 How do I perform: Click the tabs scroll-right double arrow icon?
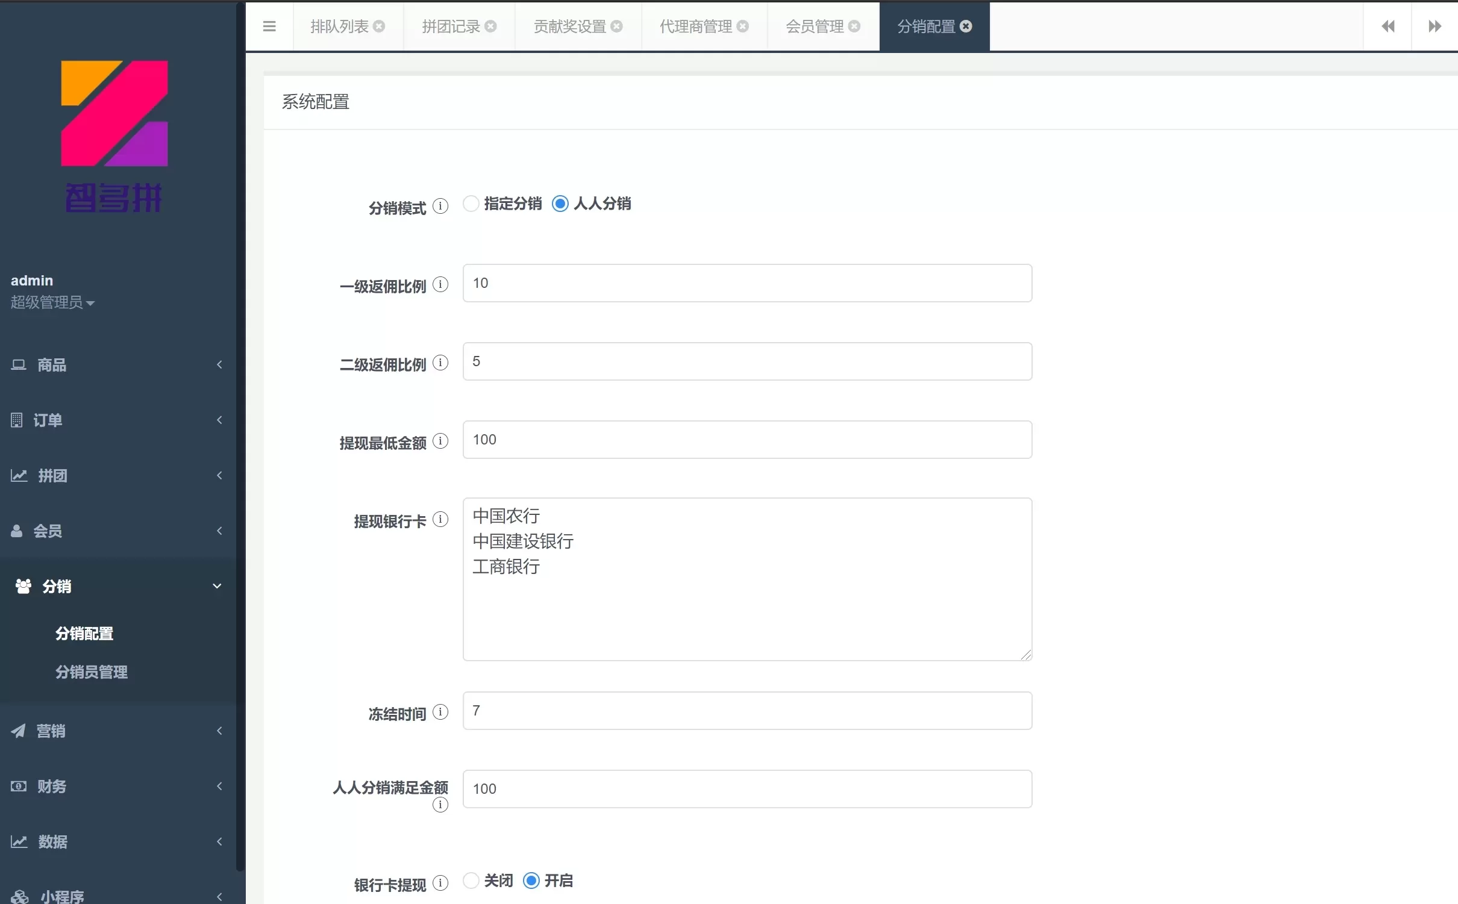(1435, 26)
